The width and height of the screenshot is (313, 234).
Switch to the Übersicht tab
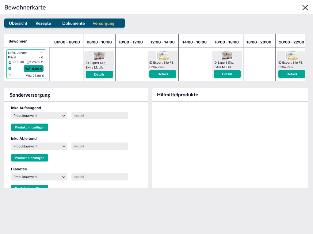[x=18, y=23]
